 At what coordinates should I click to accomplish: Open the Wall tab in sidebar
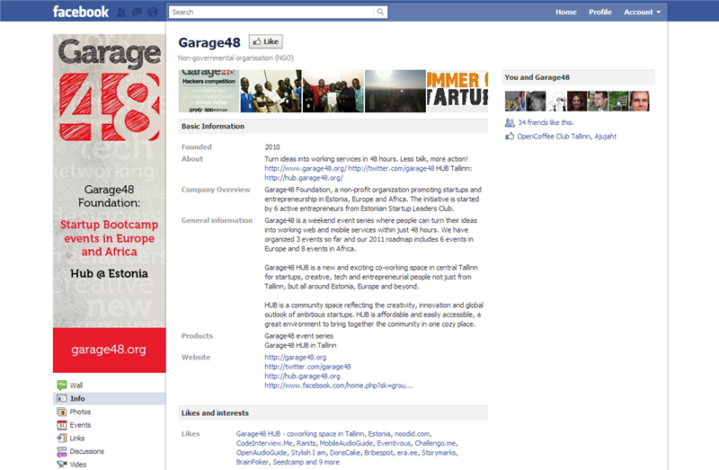[76, 386]
